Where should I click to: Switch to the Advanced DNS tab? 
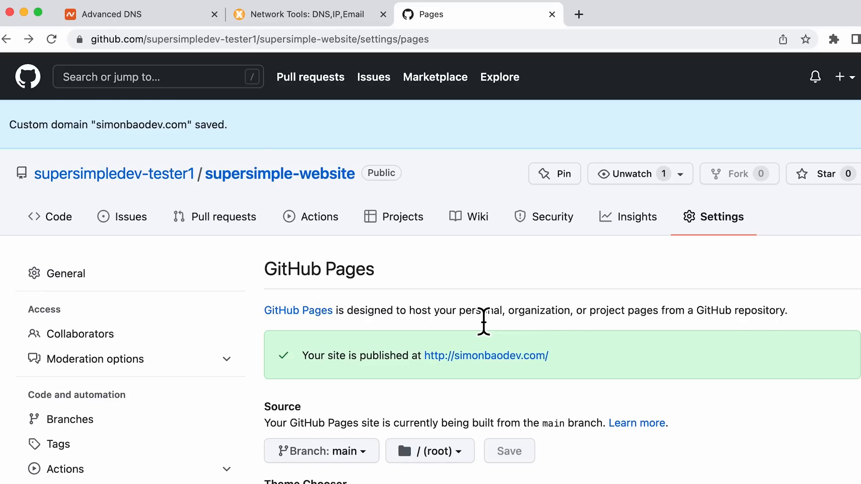(x=141, y=14)
